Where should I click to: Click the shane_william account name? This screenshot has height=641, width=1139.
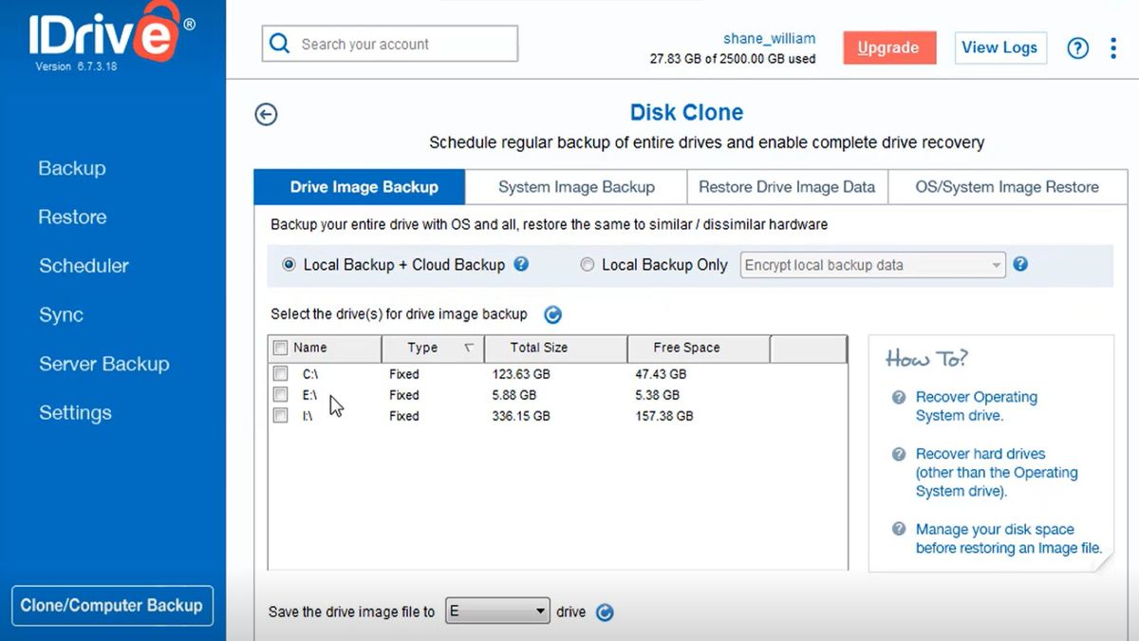coord(769,39)
